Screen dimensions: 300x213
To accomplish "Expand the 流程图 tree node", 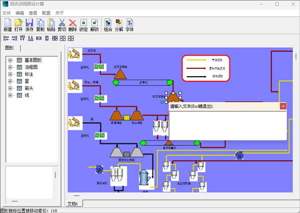I will (x=10, y=67).
